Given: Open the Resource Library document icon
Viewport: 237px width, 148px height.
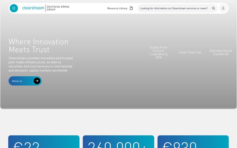Looking at the screenshot, I should 131,8.
